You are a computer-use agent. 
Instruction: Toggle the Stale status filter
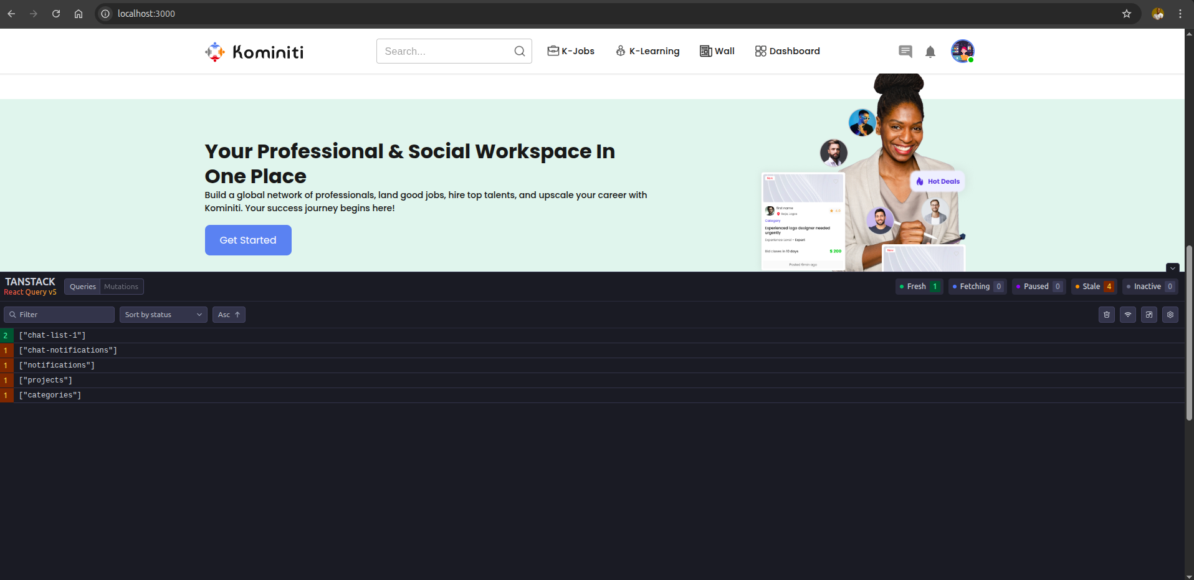click(1094, 287)
